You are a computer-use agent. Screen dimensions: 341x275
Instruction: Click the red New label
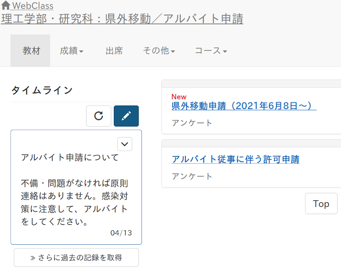[179, 97]
